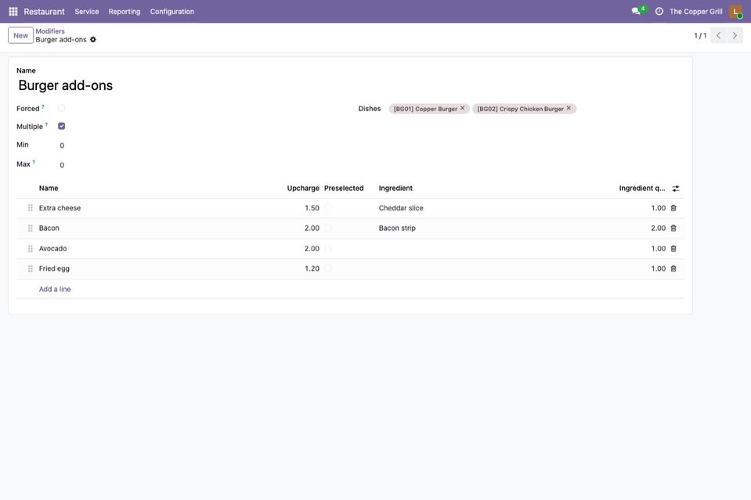The image size is (751, 500).
Task: Grab the Extra cheese drag handle
Action: tap(31, 208)
